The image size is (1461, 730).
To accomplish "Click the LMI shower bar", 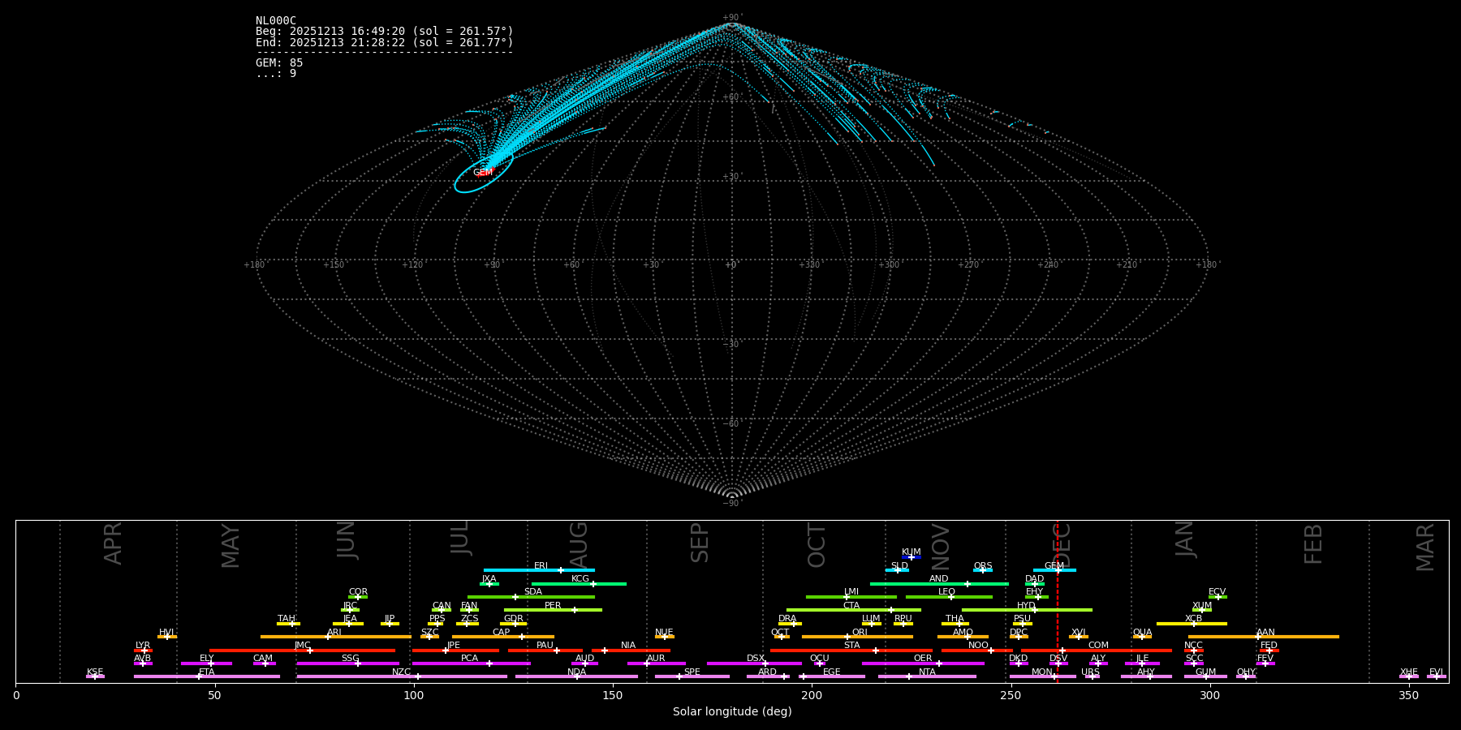I will [851, 597].
